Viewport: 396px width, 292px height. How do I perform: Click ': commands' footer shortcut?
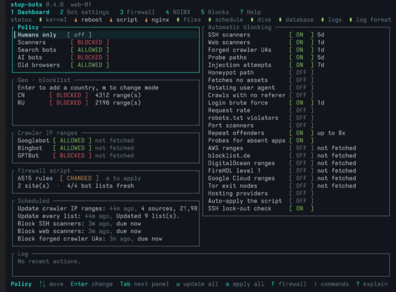[331, 284]
